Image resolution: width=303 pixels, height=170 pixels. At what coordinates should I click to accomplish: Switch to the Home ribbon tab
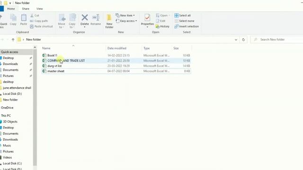[x=11, y=8]
